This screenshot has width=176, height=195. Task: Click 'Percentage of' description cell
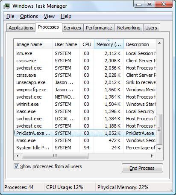pos(141,148)
